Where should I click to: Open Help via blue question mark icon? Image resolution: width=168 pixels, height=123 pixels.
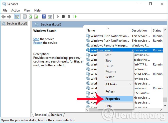[x=44, y=16]
